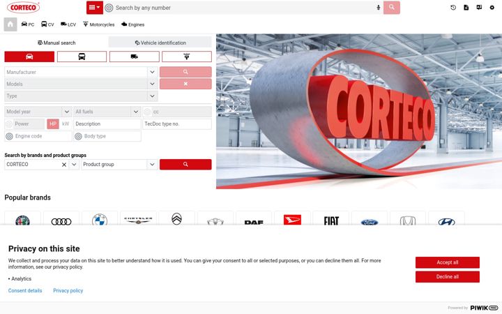Select the CV vehicle category
This screenshot has width=502, height=314.
[47, 24]
